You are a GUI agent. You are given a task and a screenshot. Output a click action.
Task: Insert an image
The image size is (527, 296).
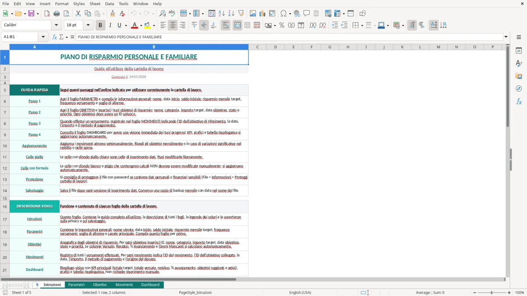click(x=253, y=14)
